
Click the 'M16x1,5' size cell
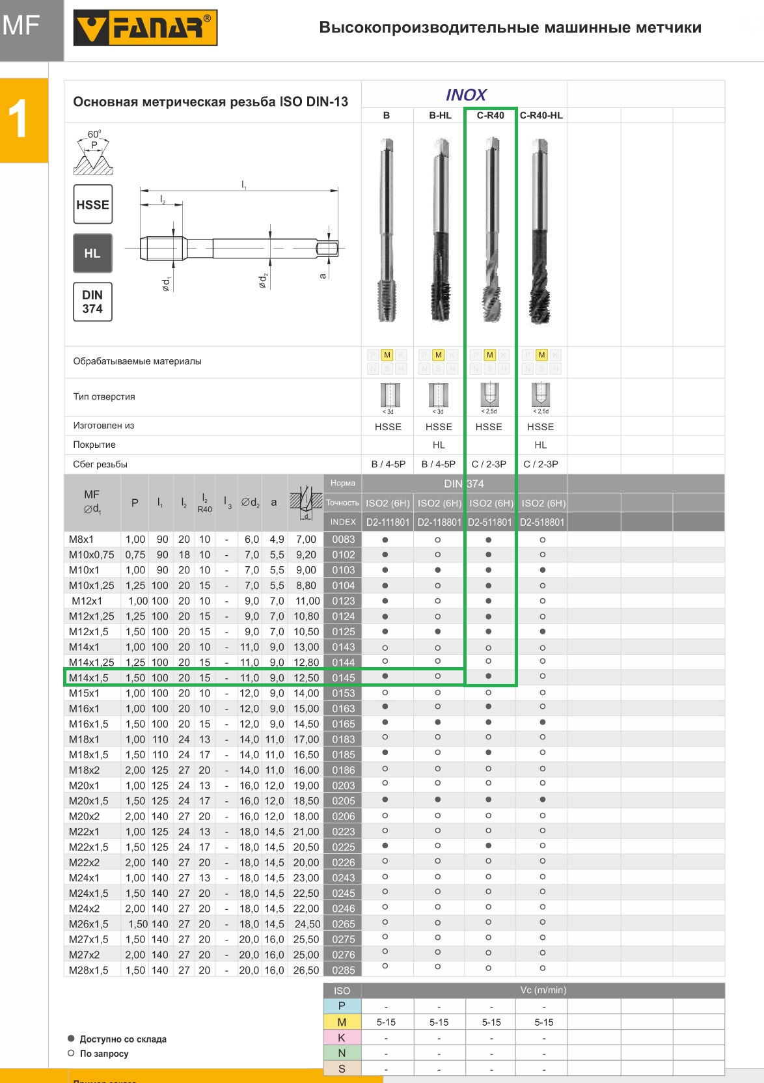(89, 724)
